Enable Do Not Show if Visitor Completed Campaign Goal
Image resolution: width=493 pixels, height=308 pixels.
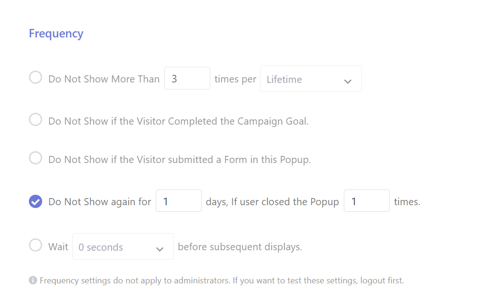36,119
